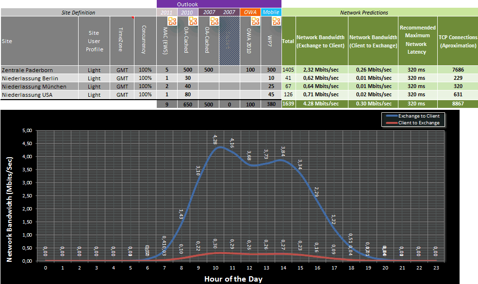Viewport: 478px width, 284px height.
Task: Select the Niederlassung München site cell
Action: [x=39, y=86]
